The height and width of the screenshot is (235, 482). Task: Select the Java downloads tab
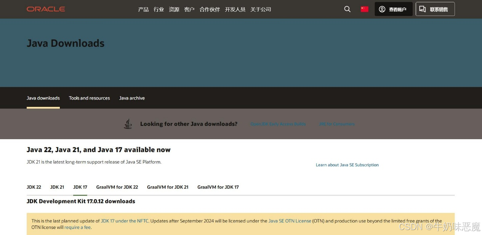click(x=43, y=98)
